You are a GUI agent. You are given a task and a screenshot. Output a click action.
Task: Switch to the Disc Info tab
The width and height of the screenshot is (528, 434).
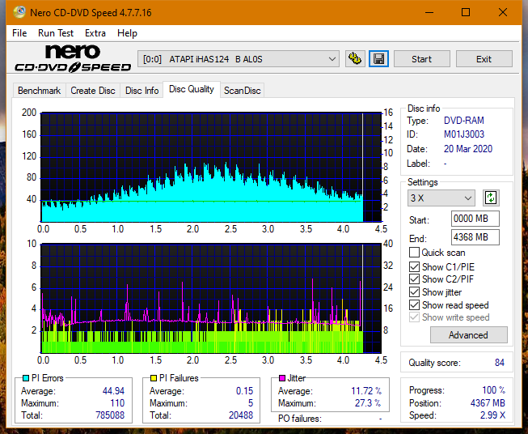142,91
